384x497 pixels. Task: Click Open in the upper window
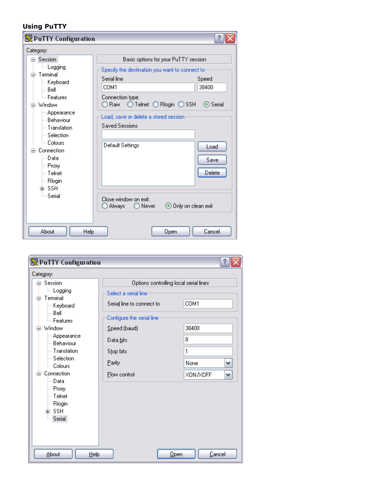click(171, 232)
